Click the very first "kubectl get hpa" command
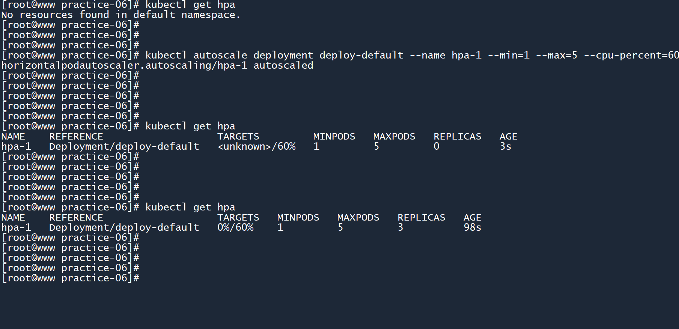Viewport: 679px width, 329px height. [x=190, y=5]
